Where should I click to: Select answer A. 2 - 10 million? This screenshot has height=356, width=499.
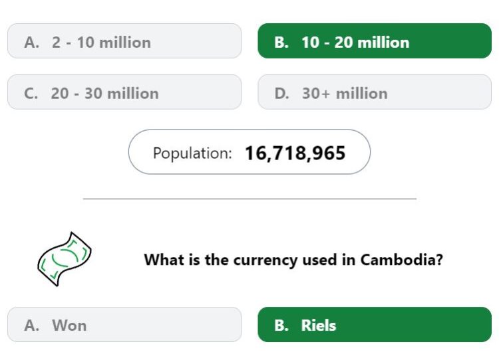[124, 41]
